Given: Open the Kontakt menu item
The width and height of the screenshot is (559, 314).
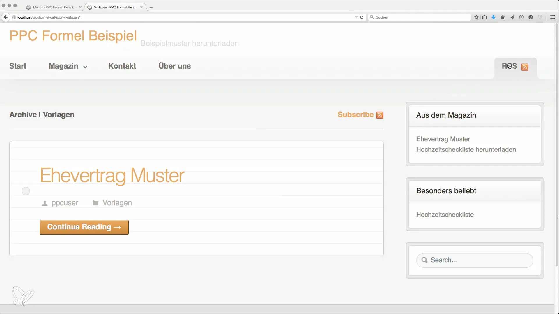Looking at the screenshot, I should (122, 66).
